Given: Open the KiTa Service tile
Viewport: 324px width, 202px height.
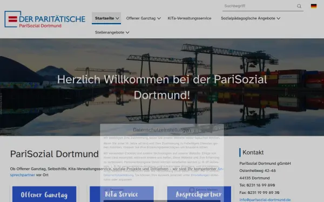Looking at the screenshot, I should pos(122,194).
